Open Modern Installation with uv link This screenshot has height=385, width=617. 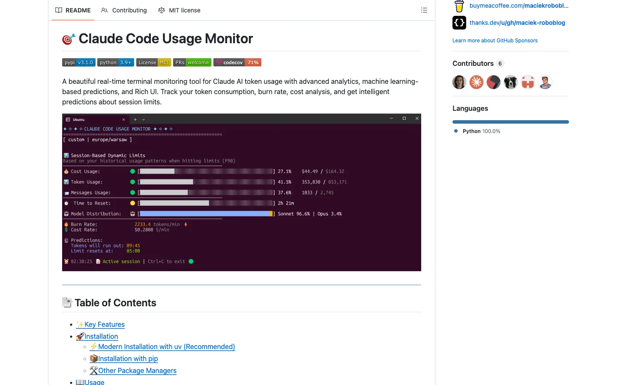click(162, 347)
